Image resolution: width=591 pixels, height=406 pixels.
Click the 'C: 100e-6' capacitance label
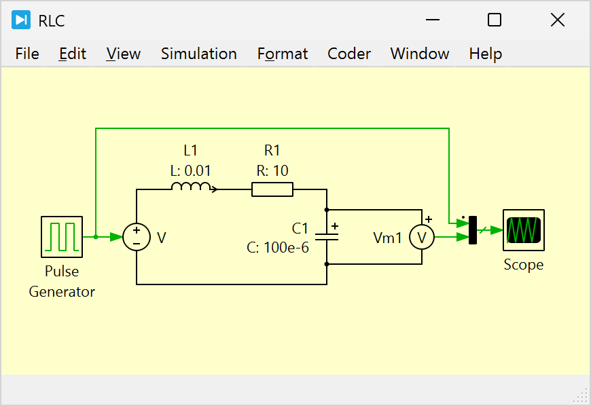pos(277,247)
